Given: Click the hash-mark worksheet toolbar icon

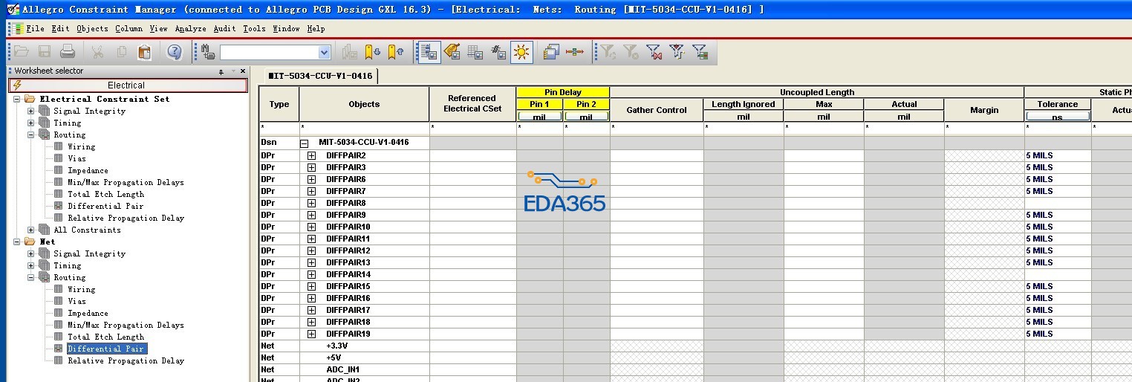Looking at the screenshot, I should click(x=498, y=52).
